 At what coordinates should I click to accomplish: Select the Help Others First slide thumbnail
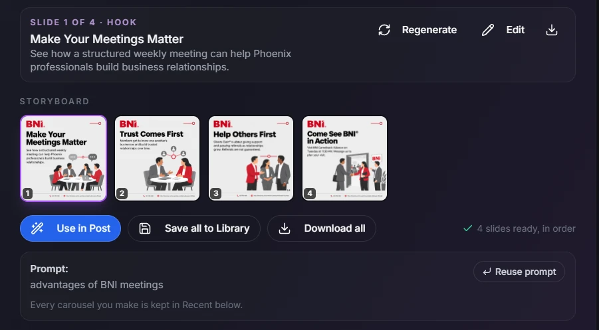(x=251, y=158)
